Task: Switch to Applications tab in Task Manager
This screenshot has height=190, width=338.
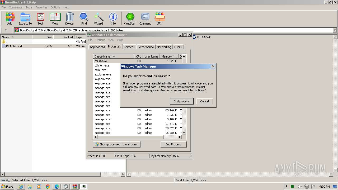Action: 97,47
